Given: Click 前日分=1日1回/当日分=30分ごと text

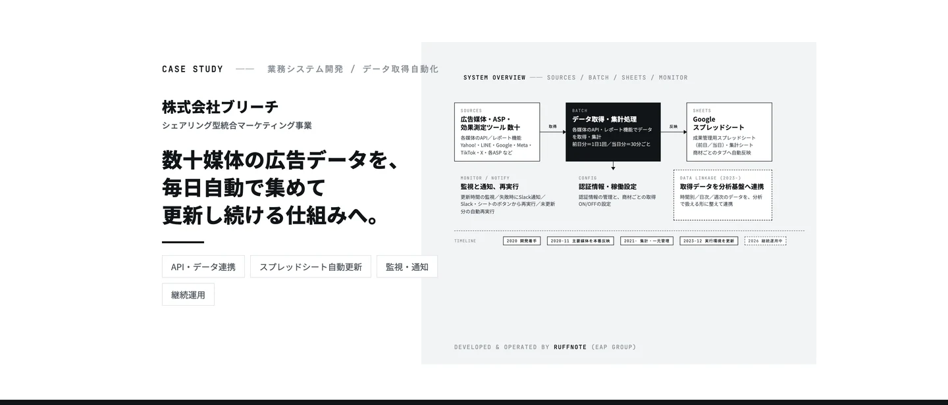Looking at the screenshot, I should pos(611,144).
